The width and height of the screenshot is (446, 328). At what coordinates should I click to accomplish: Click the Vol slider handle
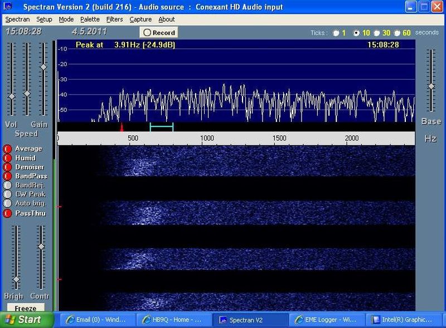pos(12,96)
